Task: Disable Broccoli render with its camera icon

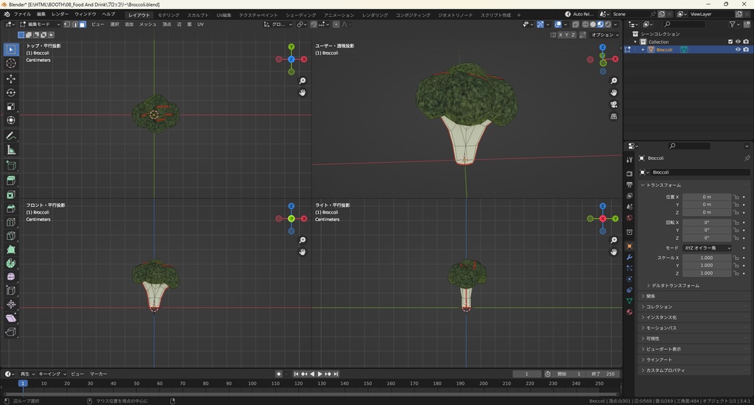Action: [x=745, y=50]
